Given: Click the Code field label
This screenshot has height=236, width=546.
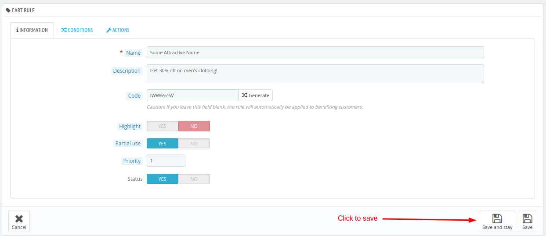Looking at the screenshot, I should pyautogui.click(x=134, y=96).
